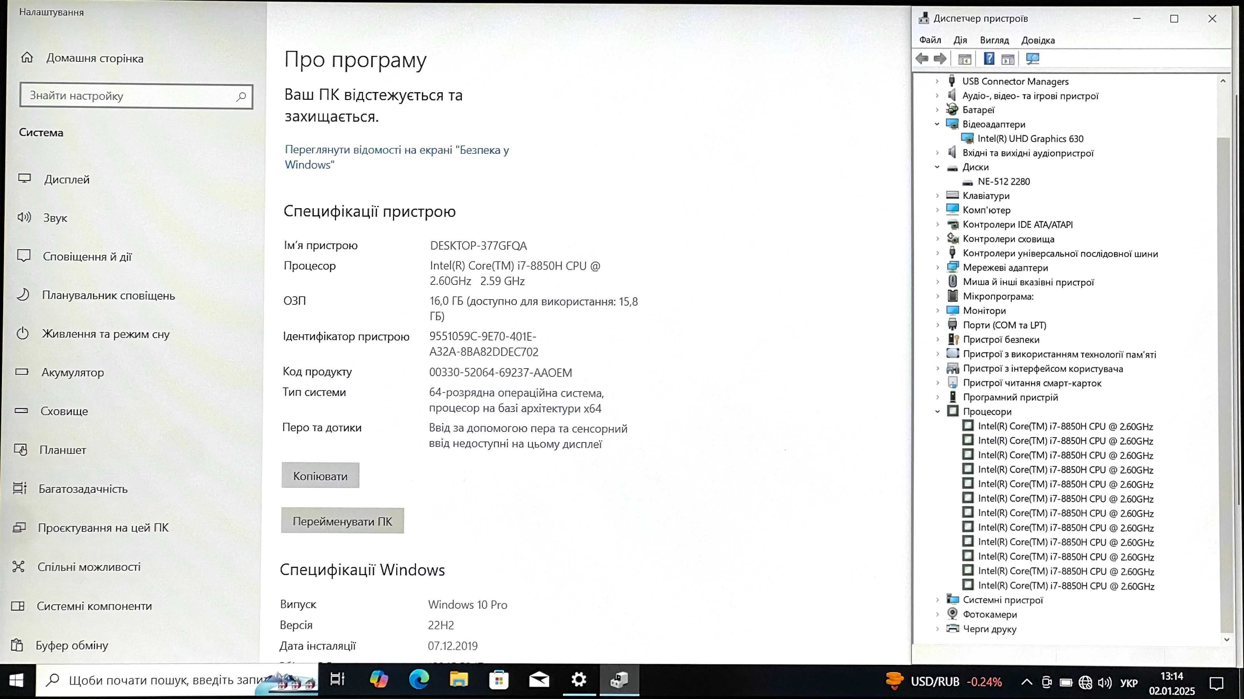Open Microsoft Store from taskbar
Viewport: 1244px width, 699px height.
coord(499,680)
